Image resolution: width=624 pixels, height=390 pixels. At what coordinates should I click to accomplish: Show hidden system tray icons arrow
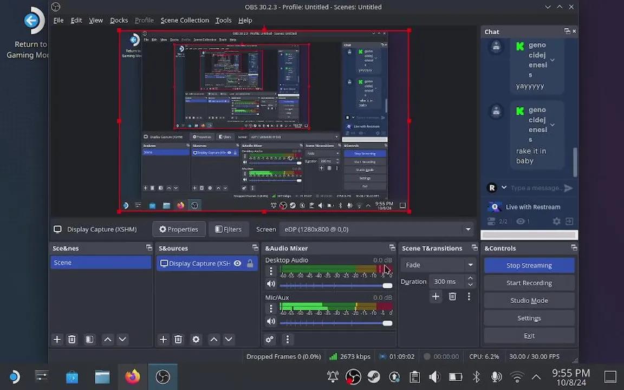click(536, 376)
